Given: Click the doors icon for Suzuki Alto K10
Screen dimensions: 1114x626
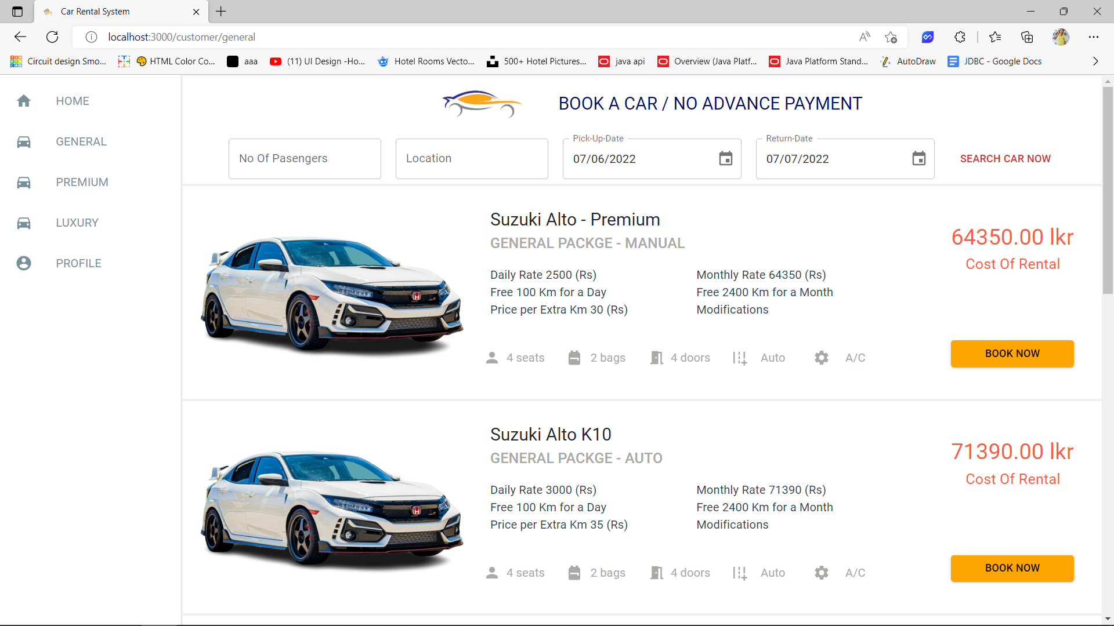Looking at the screenshot, I should click(657, 573).
